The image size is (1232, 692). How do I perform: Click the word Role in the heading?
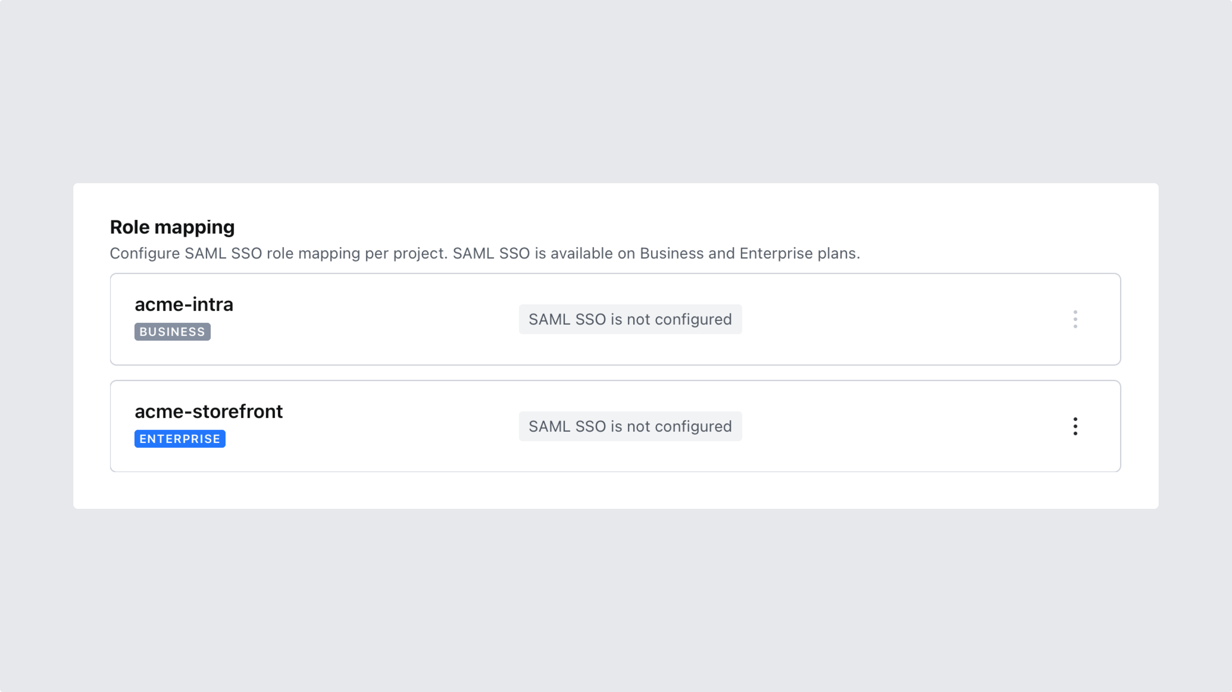point(130,227)
